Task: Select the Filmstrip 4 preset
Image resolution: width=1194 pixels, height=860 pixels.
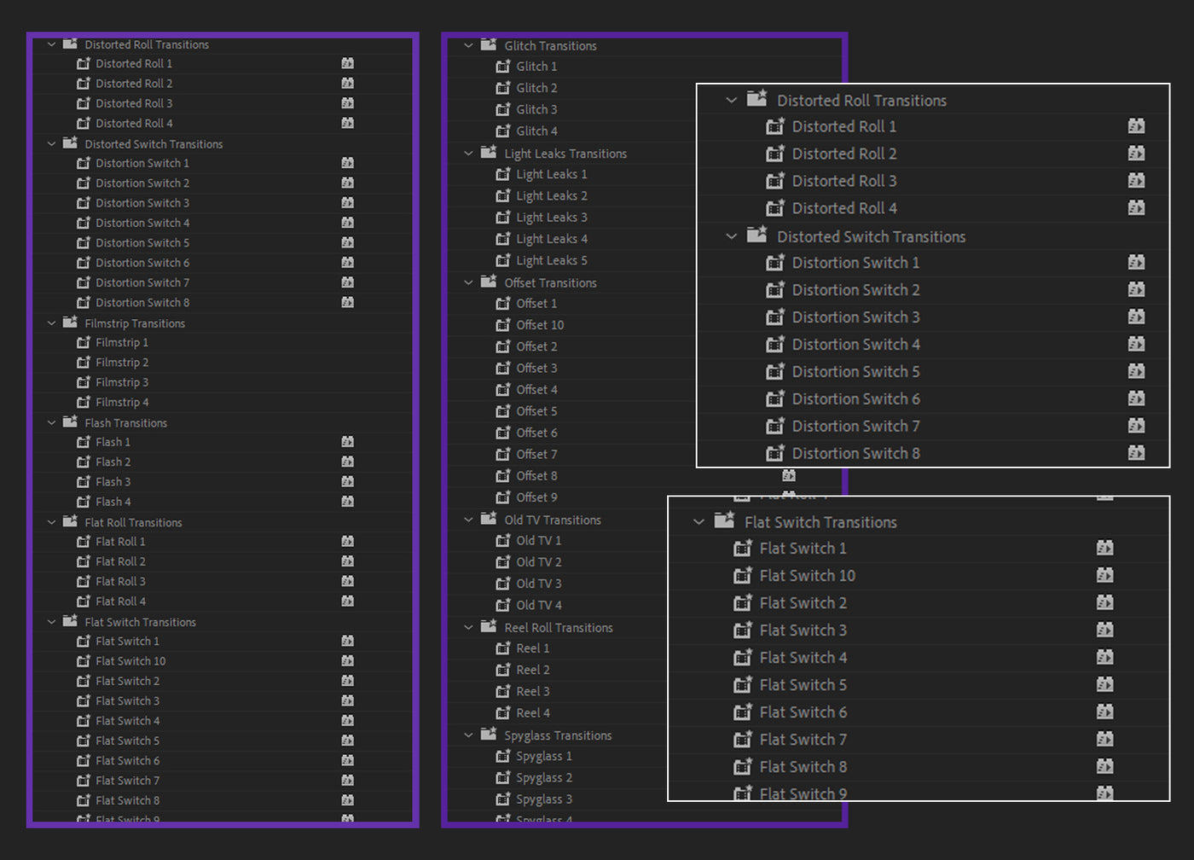Action: click(x=122, y=402)
